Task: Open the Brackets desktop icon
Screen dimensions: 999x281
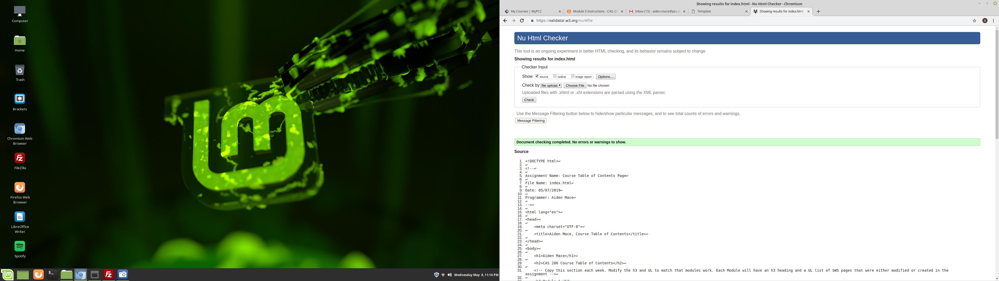Action: [20, 99]
